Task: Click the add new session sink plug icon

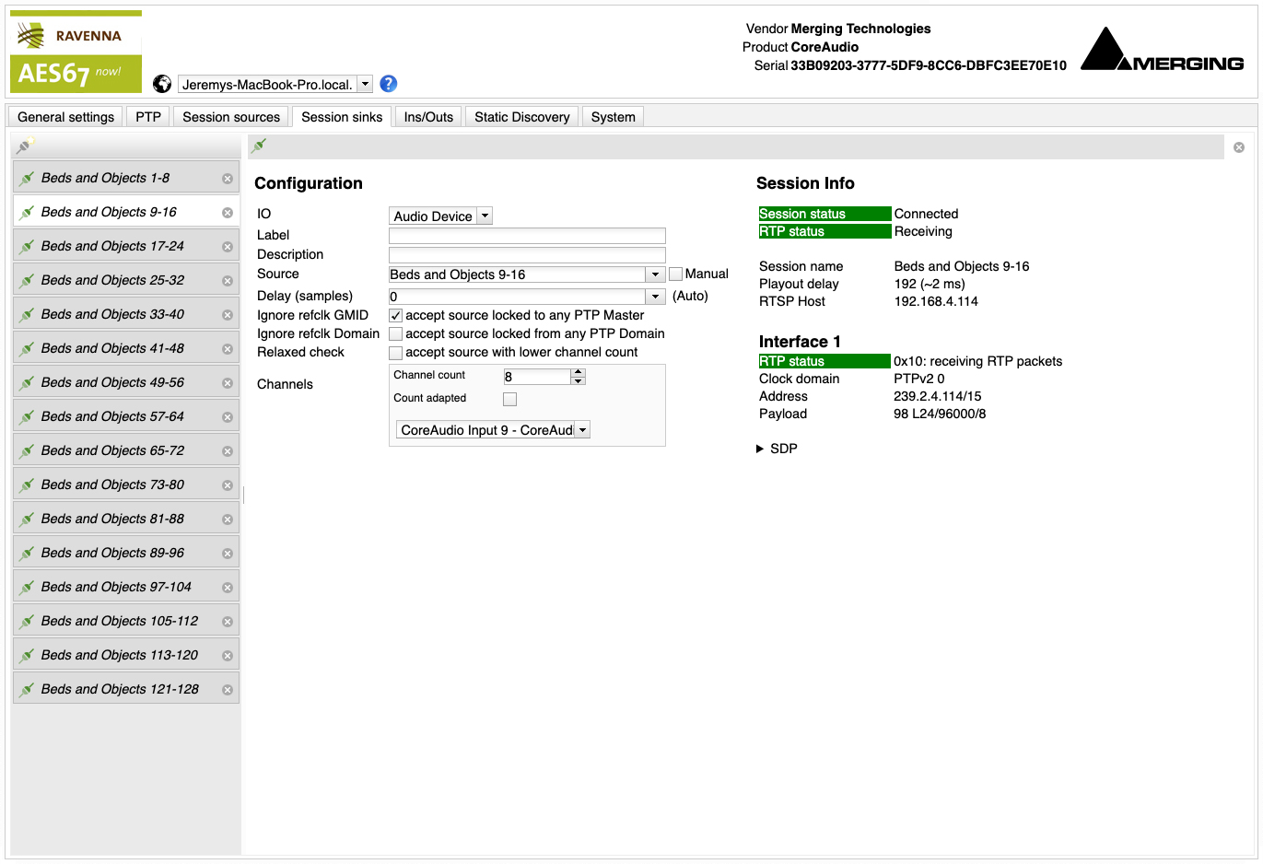Action: 25,146
